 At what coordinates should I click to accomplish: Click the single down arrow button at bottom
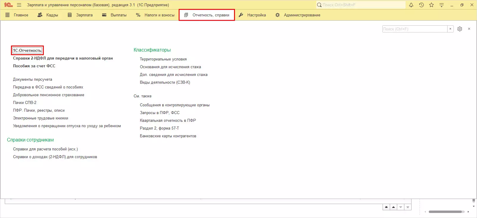coord(400,207)
